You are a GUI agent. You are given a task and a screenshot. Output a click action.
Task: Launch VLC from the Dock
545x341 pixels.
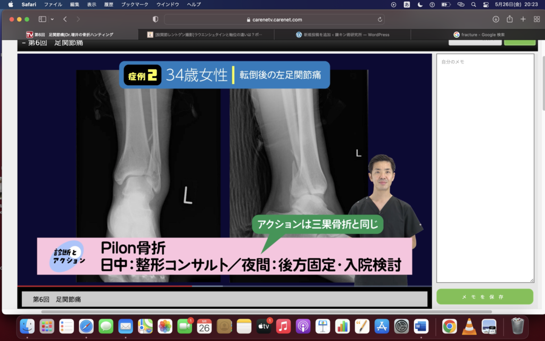[x=469, y=326]
